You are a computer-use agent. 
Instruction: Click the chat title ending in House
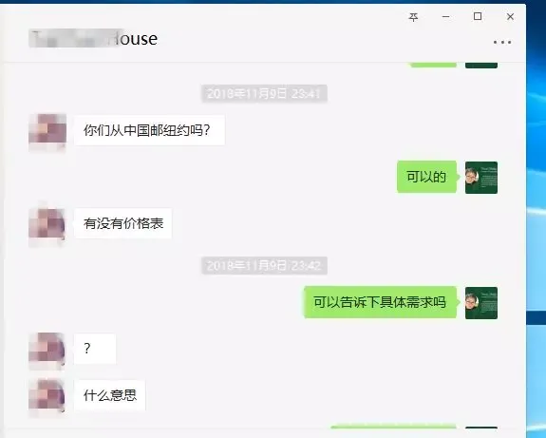93,38
